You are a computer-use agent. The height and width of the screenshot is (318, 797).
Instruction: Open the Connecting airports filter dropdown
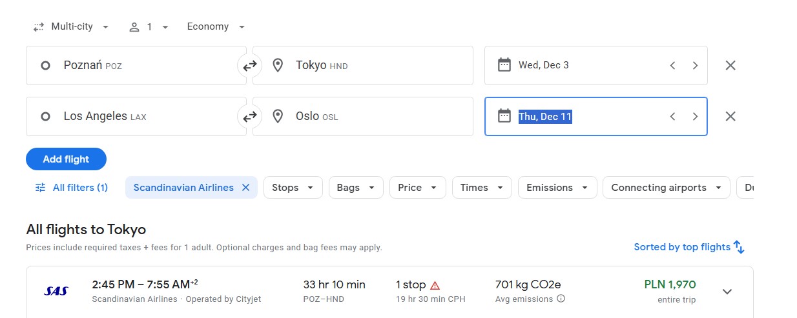667,188
